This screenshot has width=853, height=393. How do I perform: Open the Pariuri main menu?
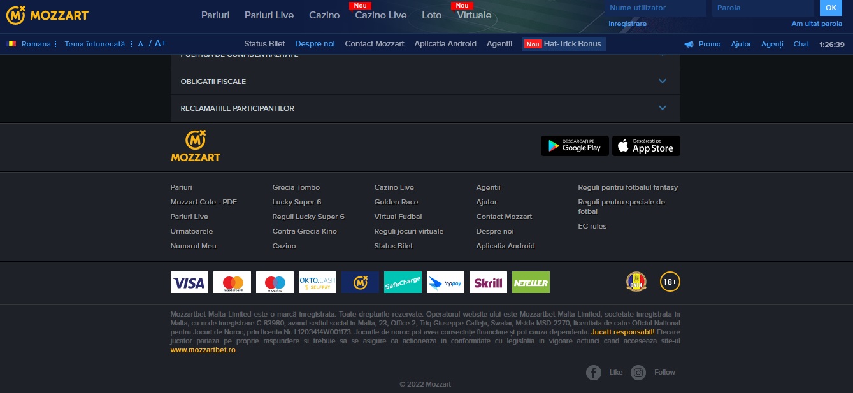coord(215,15)
